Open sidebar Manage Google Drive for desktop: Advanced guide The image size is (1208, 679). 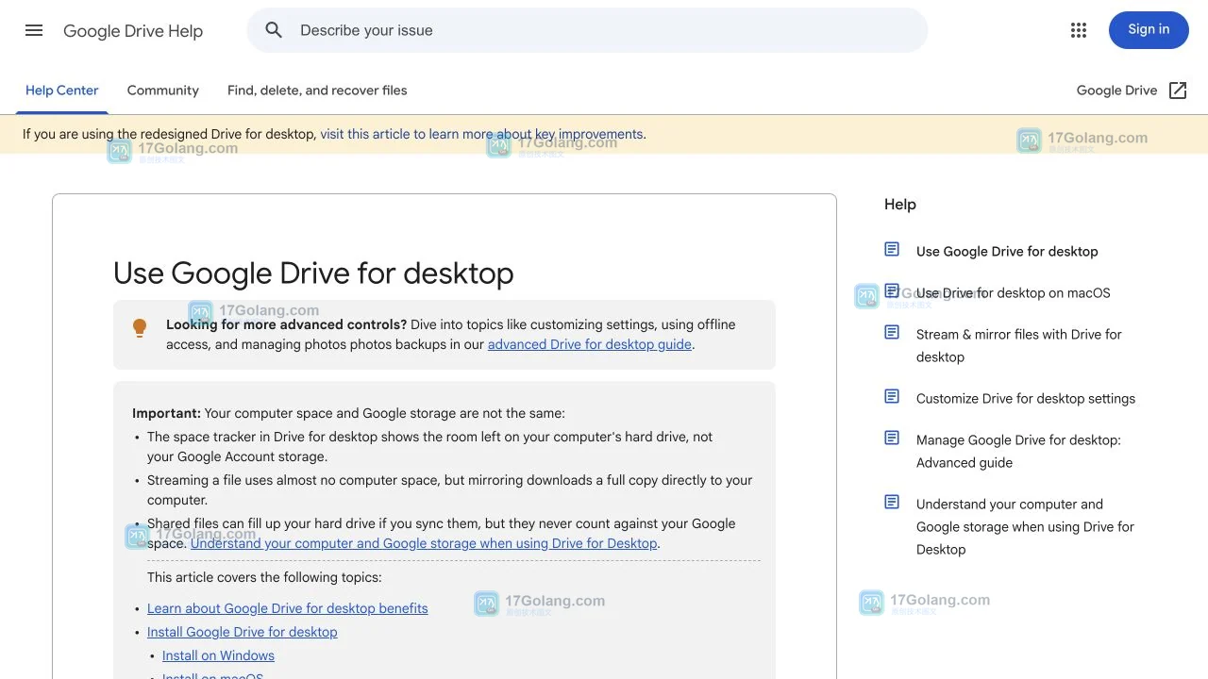(1018, 451)
